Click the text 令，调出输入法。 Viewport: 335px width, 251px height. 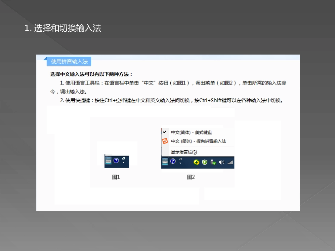pyautogui.click(x=68, y=92)
